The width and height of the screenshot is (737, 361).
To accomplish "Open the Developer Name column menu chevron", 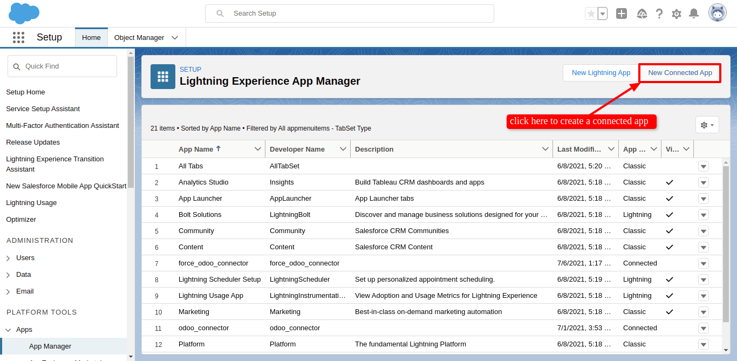I will coord(343,149).
